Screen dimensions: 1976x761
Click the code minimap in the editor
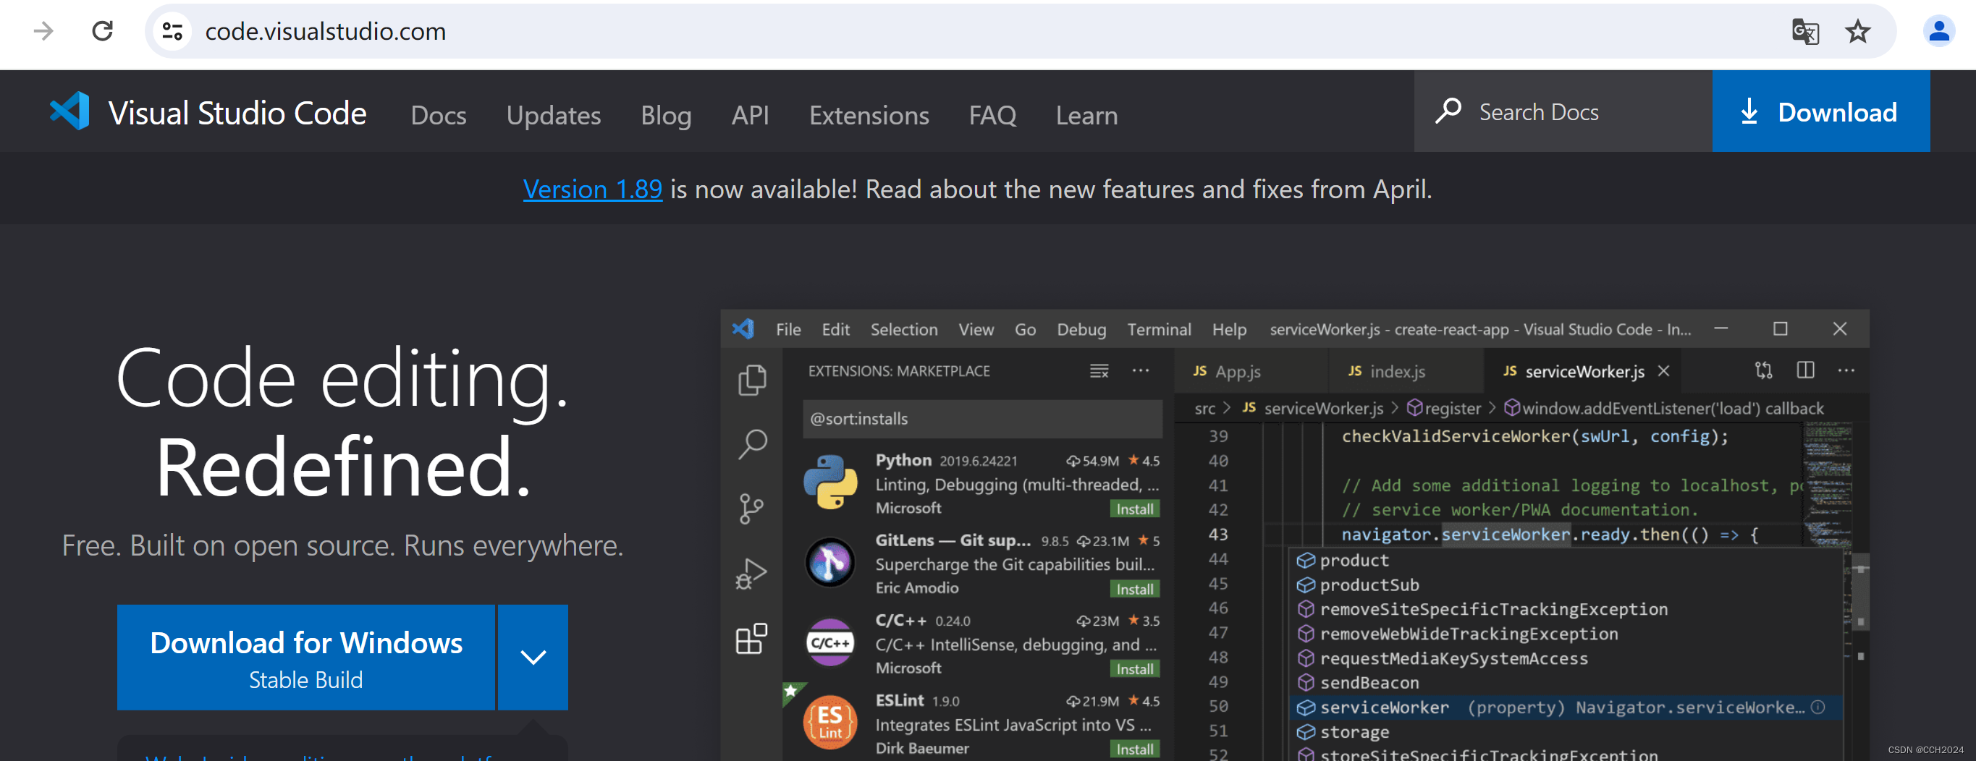1828,485
